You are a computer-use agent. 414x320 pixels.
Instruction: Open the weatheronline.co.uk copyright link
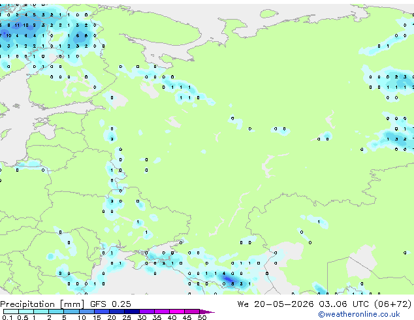[359, 314]
